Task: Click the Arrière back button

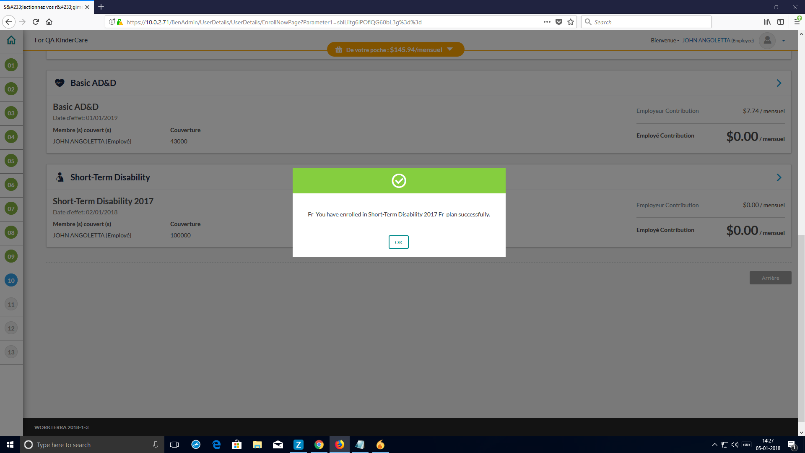Action: pos(770,278)
